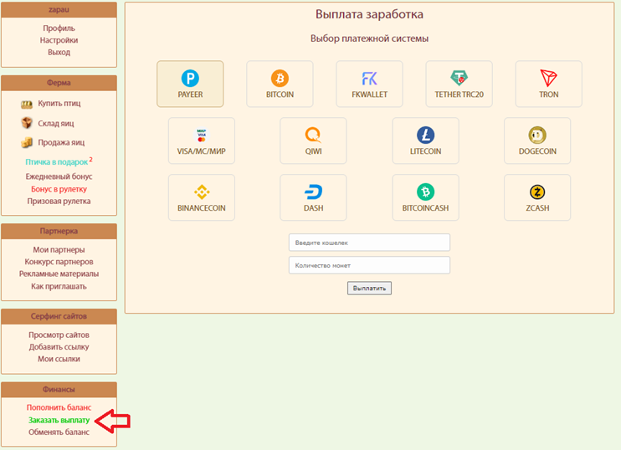Focus the 'Количество монет' amount field
The image size is (621, 450).
tap(370, 265)
